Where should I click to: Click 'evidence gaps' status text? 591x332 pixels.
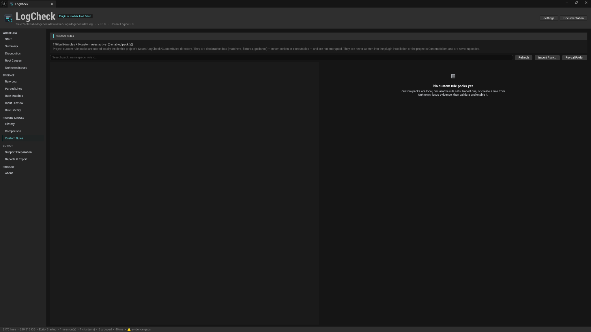[x=141, y=329]
